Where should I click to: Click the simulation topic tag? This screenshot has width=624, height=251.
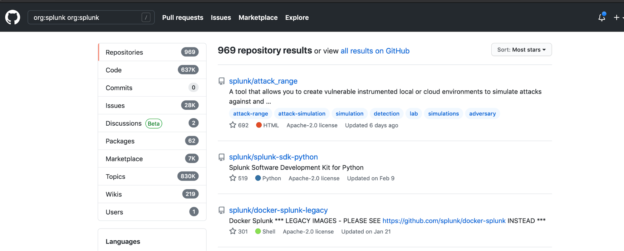(x=350, y=113)
